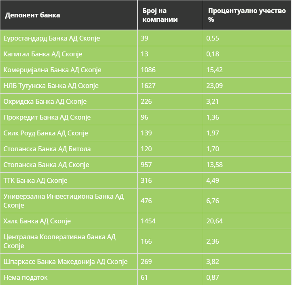Select 'Прокредит Банка АД Скопје' cell
Viewport: 292px width, 285px height.
point(69,118)
